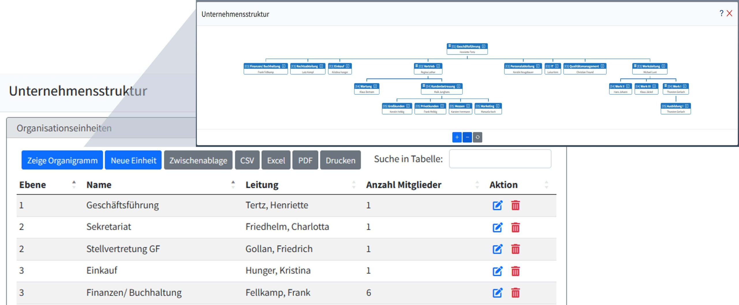Collapse the Kundenbetreuung branch via its hamburger toggle

(424, 86)
